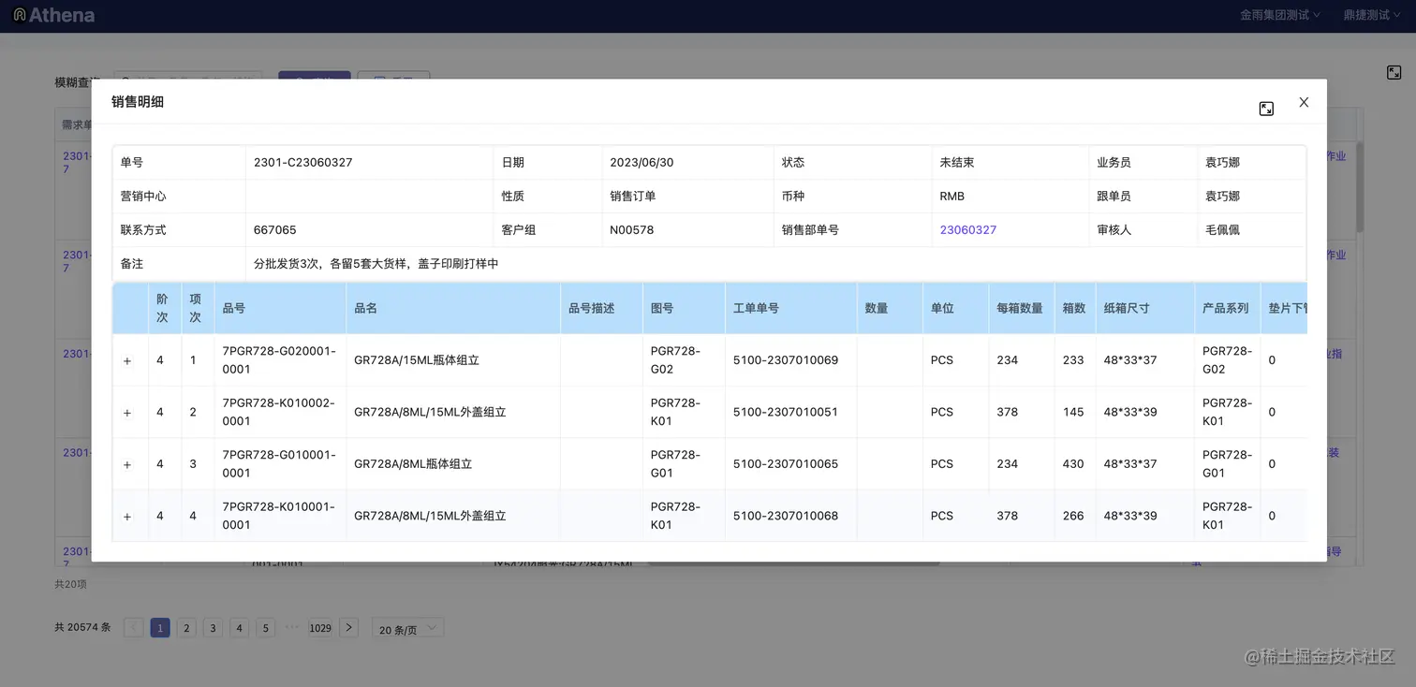Image resolution: width=1416 pixels, height=687 pixels.
Task: Switch to page 4 in the pagination
Action: (x=240, y=628)
